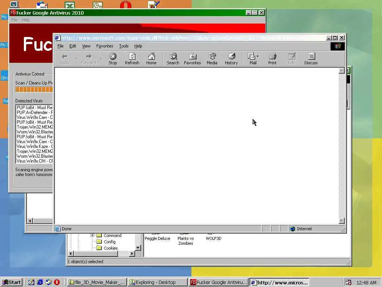Screen dimensions: 382x287
Task: Print the current page
Action: (272, 59)
